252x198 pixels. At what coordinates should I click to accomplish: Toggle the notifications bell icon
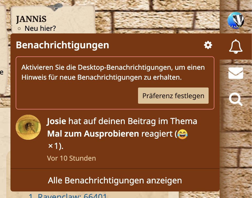(x=236, y=46)
